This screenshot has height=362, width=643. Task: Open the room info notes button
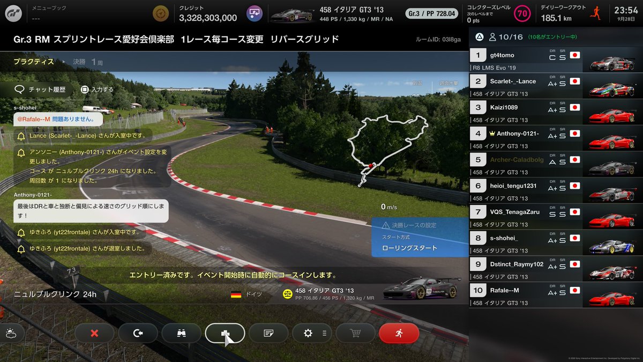[268, 333]
